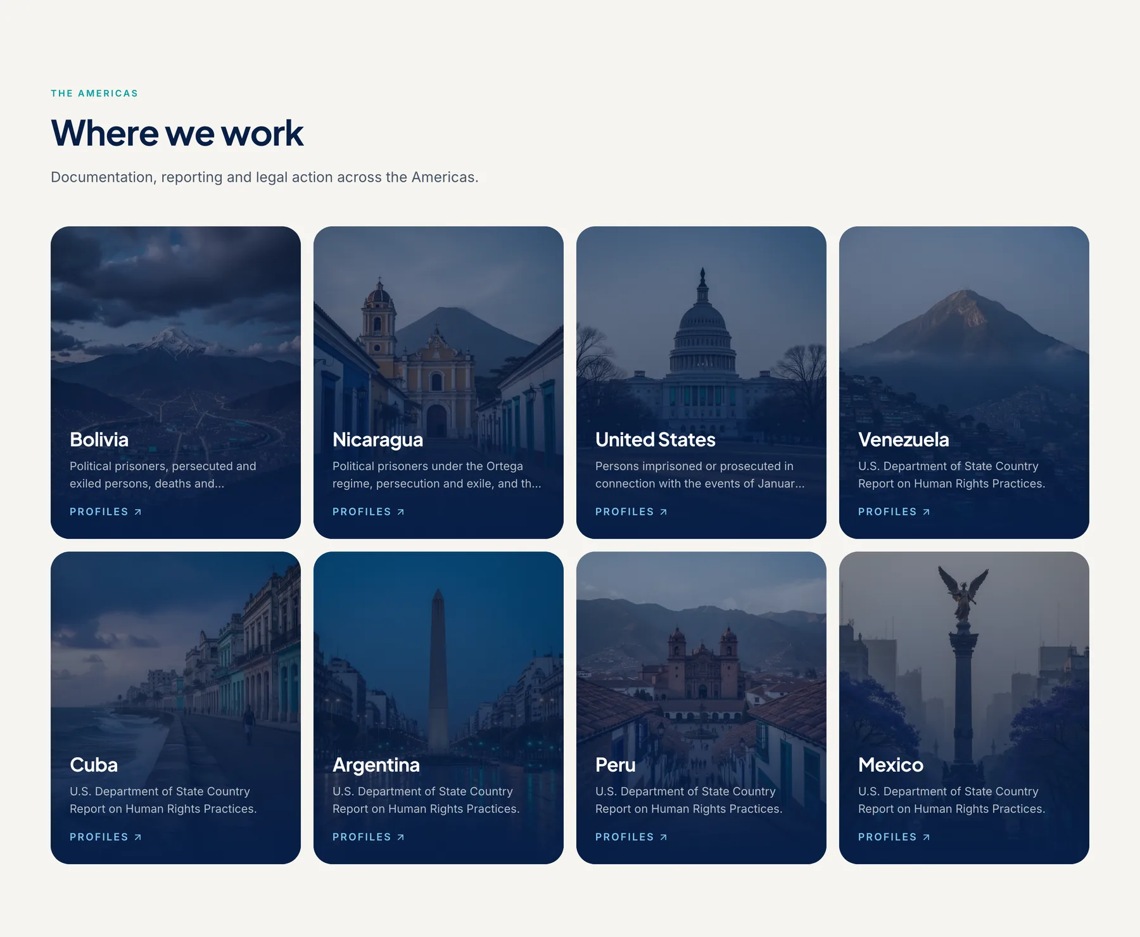1140x937 pixels.
Task: Click the Mexico card title
Action: [891, 765]
